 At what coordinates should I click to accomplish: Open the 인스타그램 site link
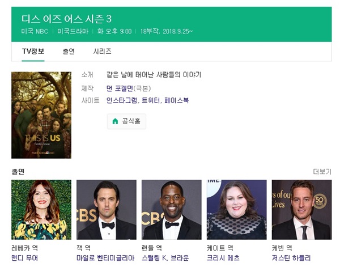(x=122, y=100)
